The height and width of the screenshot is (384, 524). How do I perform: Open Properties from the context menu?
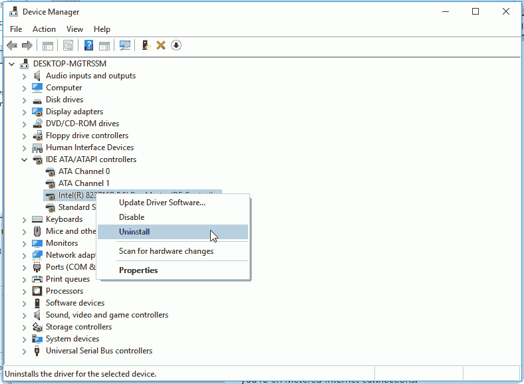173,270
